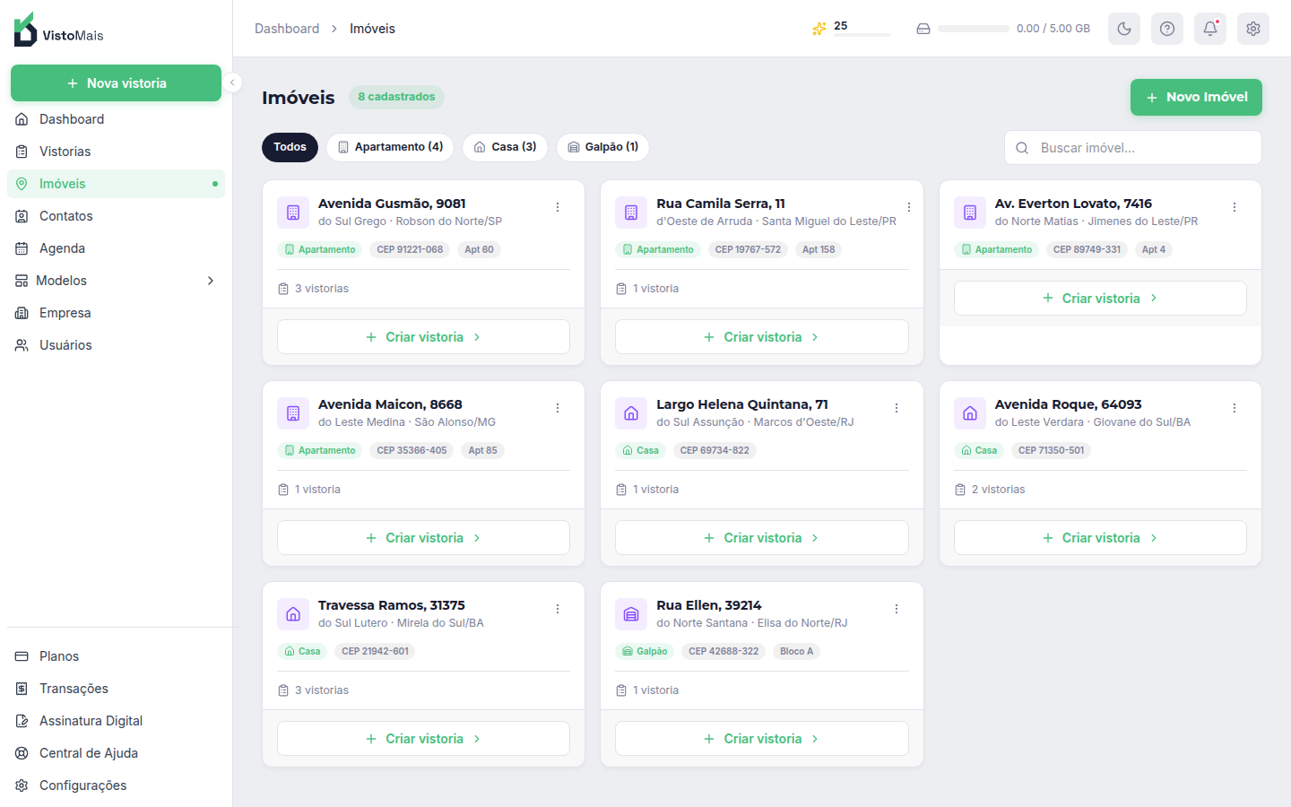Open the notifications bell
The width and height of the screenshot is (1291, 807).
click(1210, 29)
